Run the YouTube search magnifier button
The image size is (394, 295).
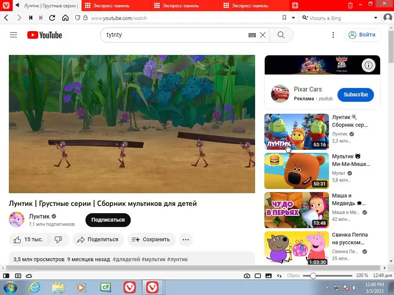pos(281,35)
